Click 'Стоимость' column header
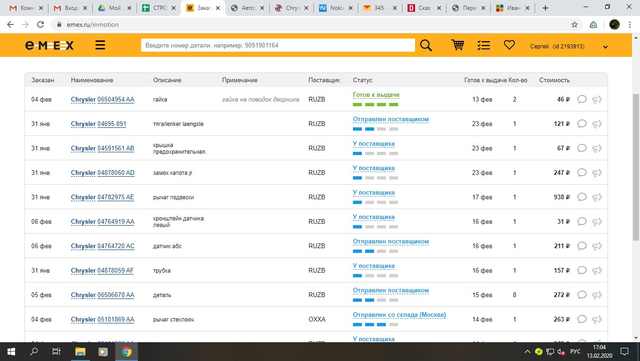640x361 pixels. click(554, 80)
